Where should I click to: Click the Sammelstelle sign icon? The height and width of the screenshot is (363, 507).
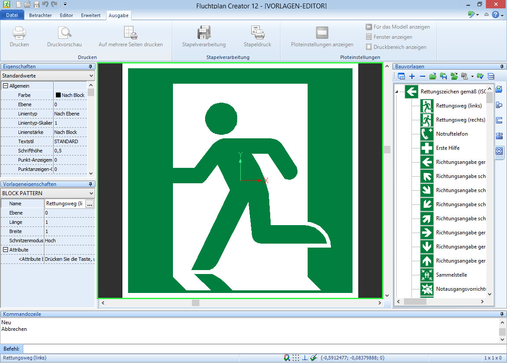(x=427, y=275)
